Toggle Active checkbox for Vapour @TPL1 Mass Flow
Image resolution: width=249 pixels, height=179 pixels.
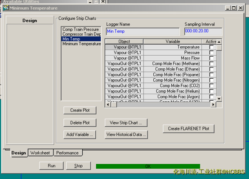tap(211, 58)
